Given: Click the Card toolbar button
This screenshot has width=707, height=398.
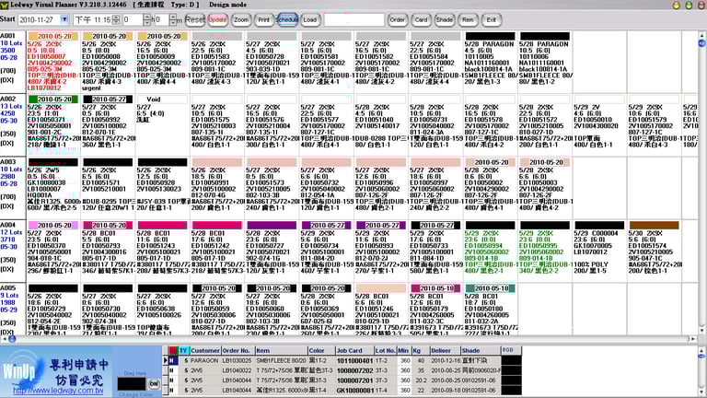Looking at the screenshot, I should tap(421, 20).
